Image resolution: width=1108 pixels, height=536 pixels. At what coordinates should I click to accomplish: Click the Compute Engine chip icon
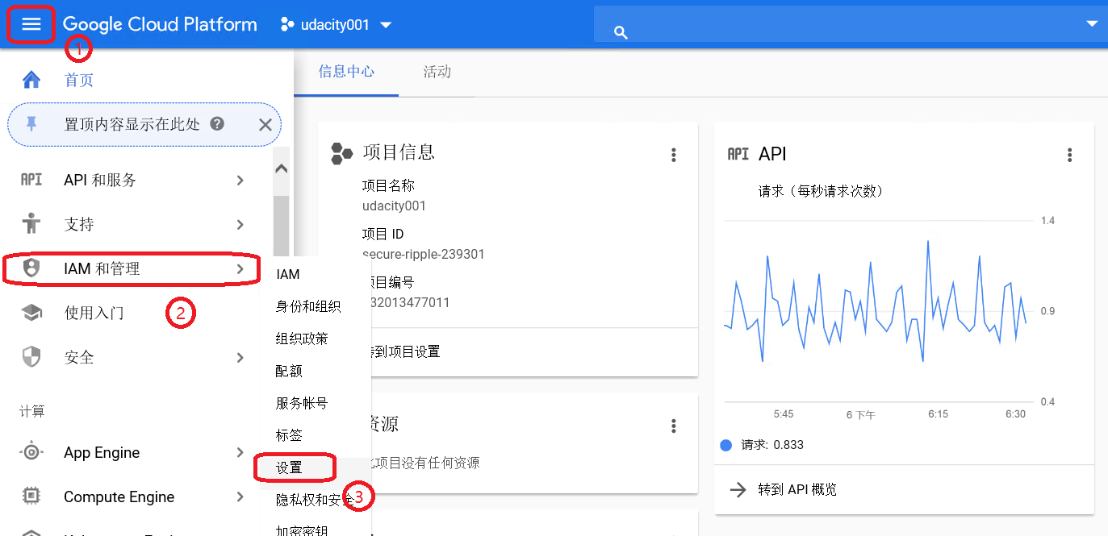point(31,497)
